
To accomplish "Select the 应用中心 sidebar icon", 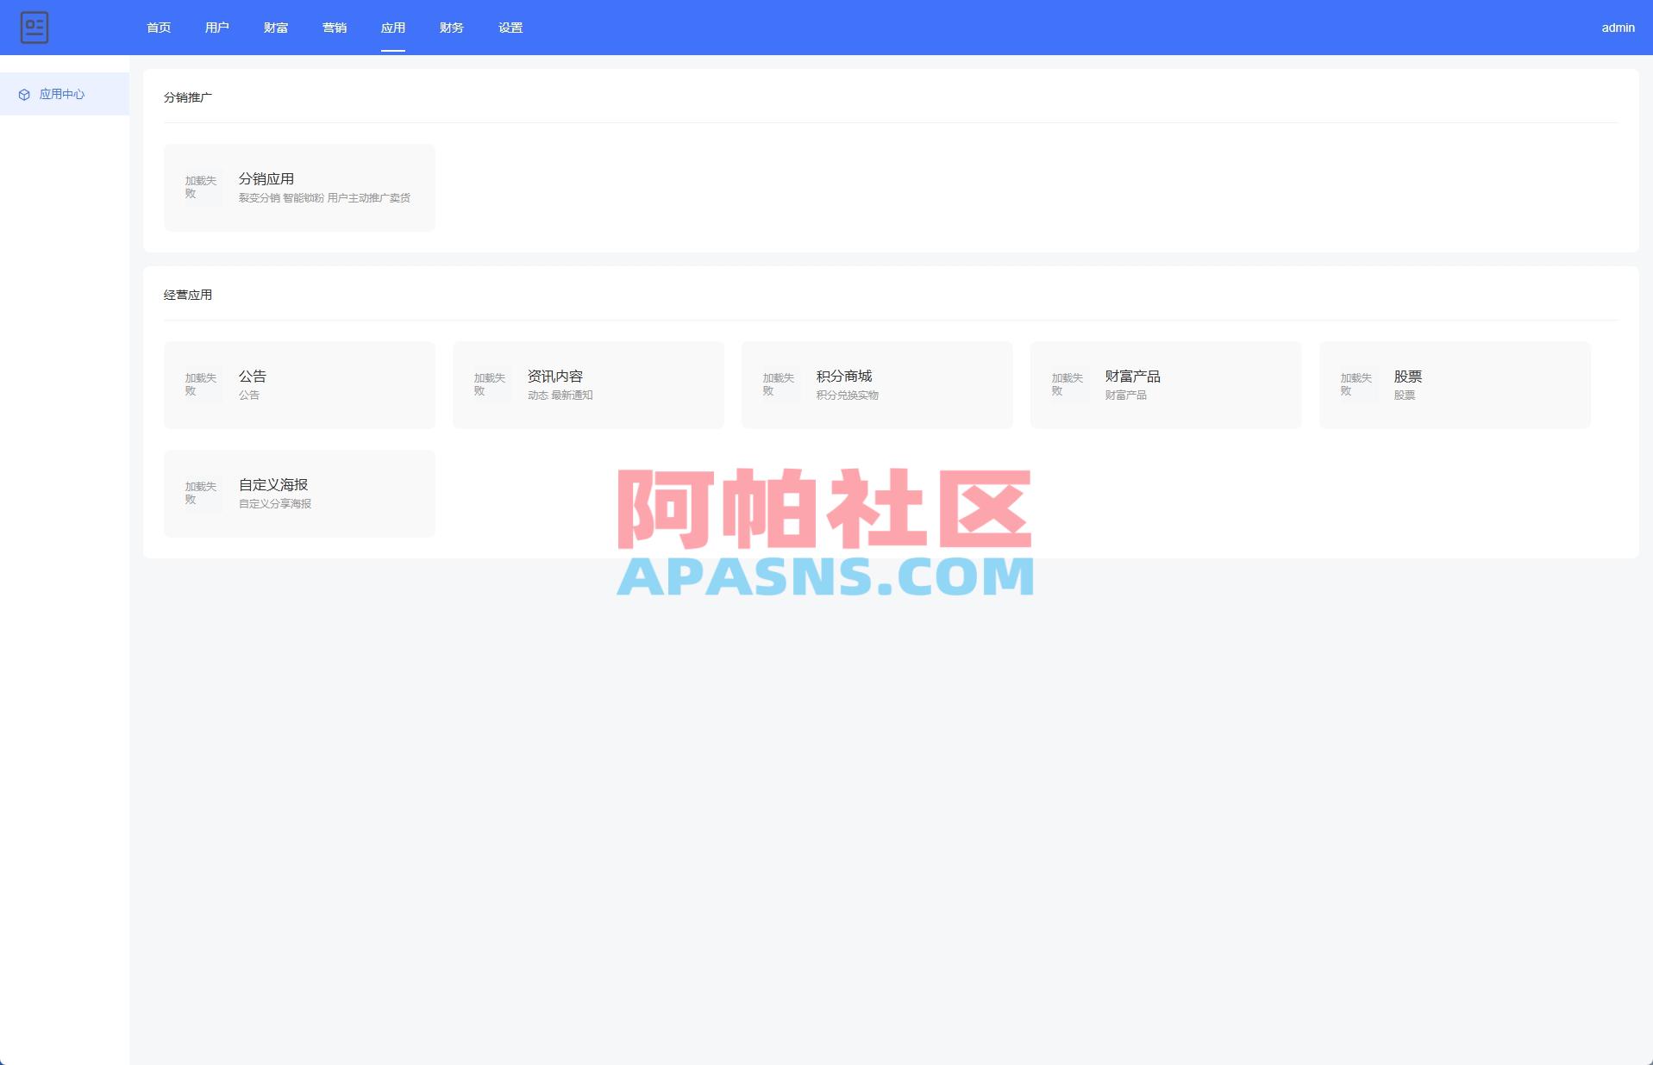I will 24,95.
